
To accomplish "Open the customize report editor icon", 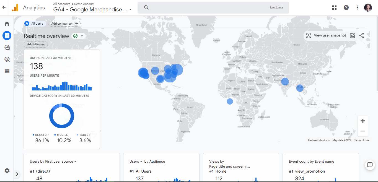I will 352,35.
